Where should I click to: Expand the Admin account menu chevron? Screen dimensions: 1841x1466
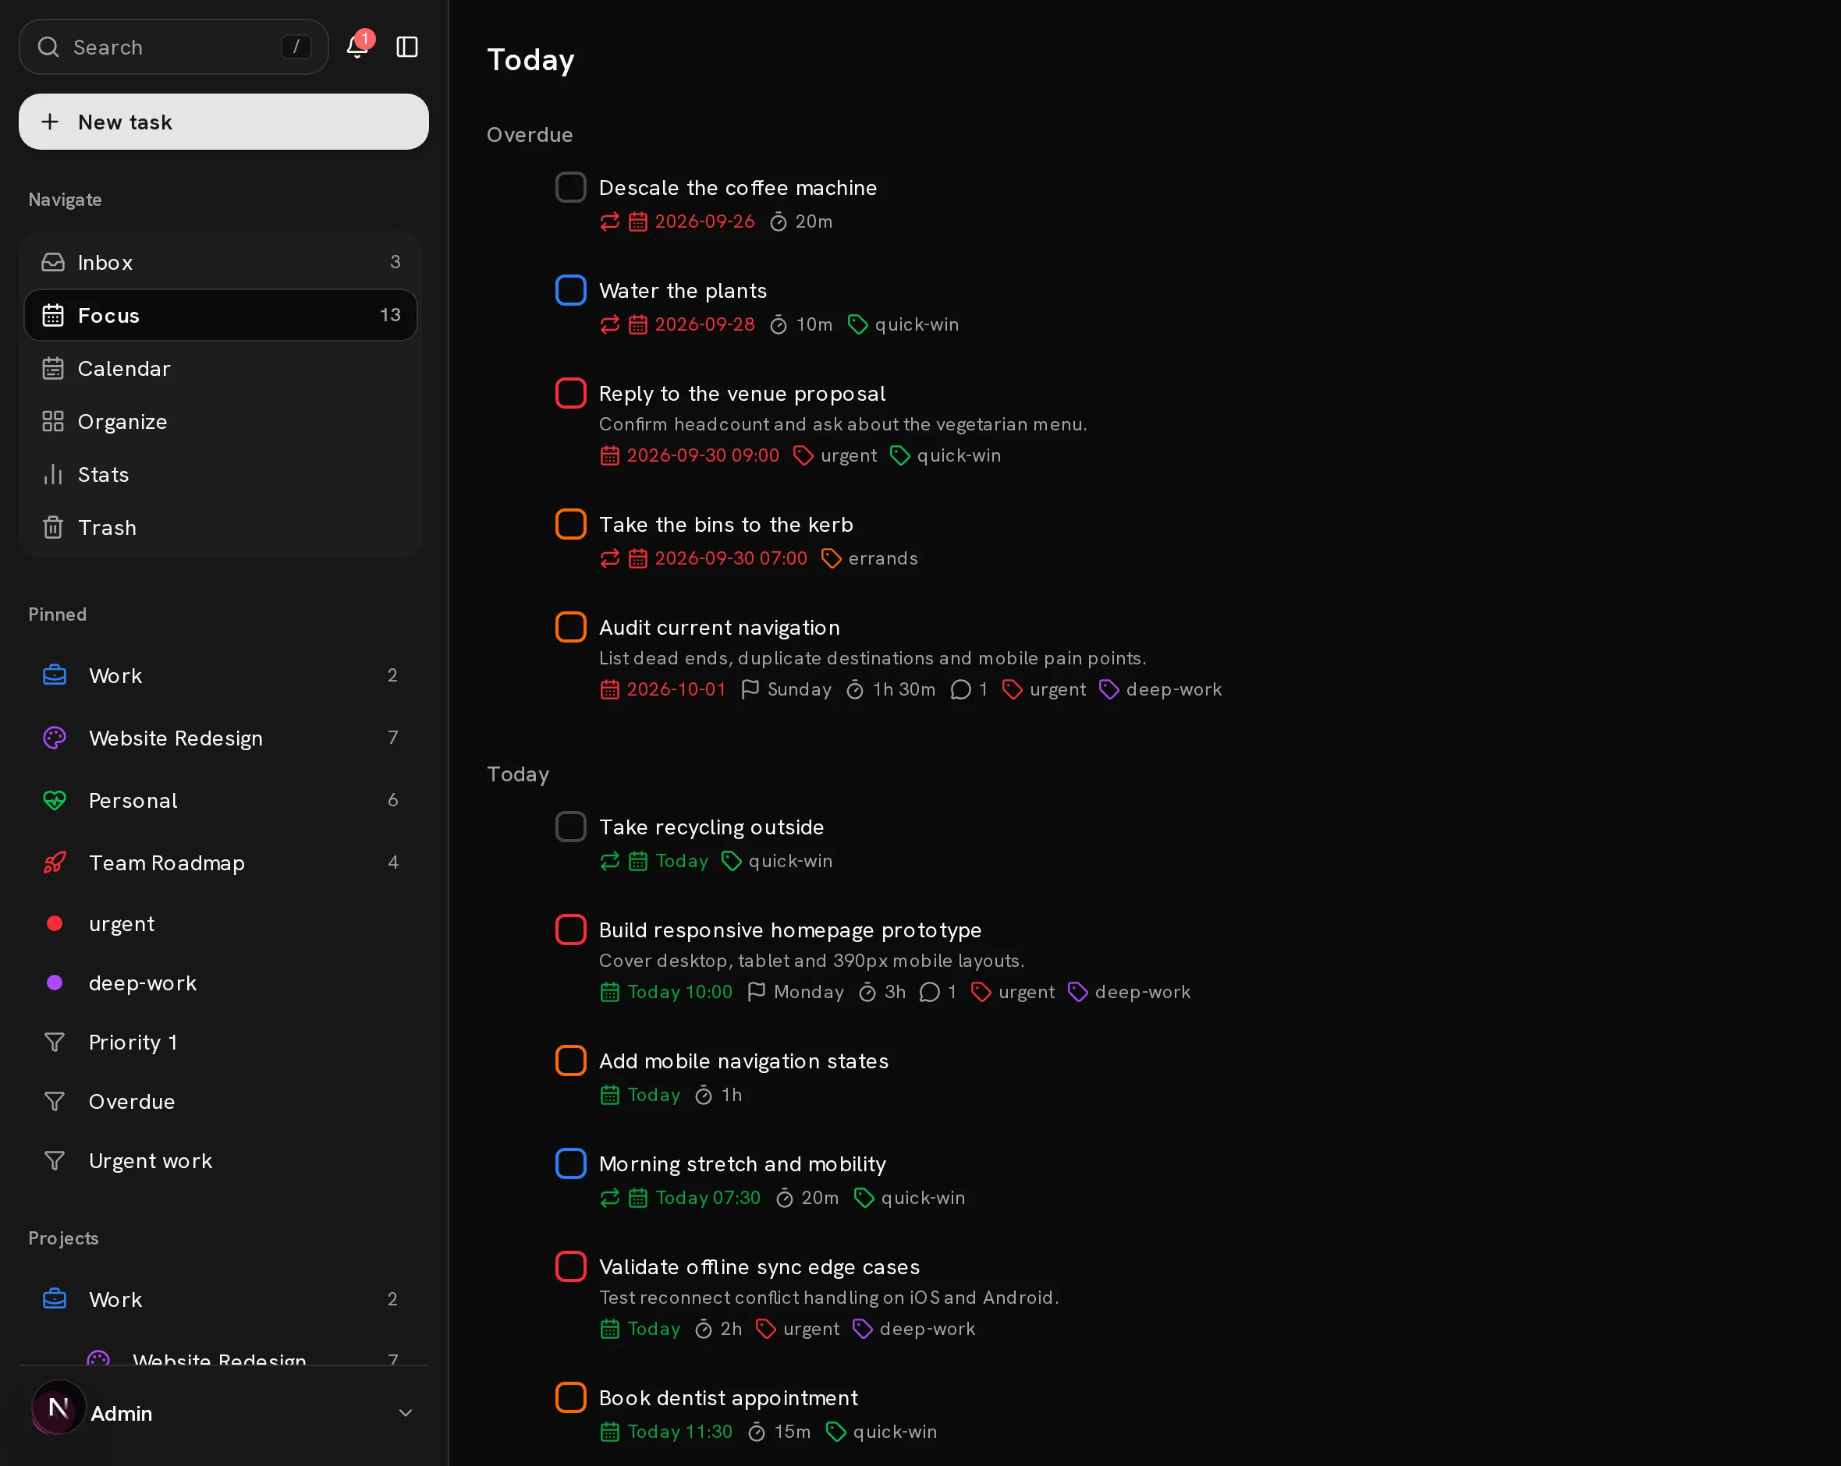pos(406,1413)
